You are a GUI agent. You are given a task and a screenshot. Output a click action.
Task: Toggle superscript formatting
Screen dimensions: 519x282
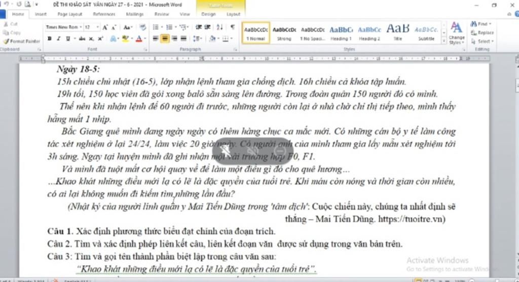point(100,38)
